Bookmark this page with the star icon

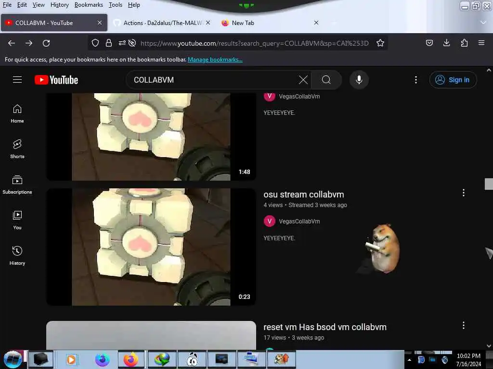click(x=380, y=43)
